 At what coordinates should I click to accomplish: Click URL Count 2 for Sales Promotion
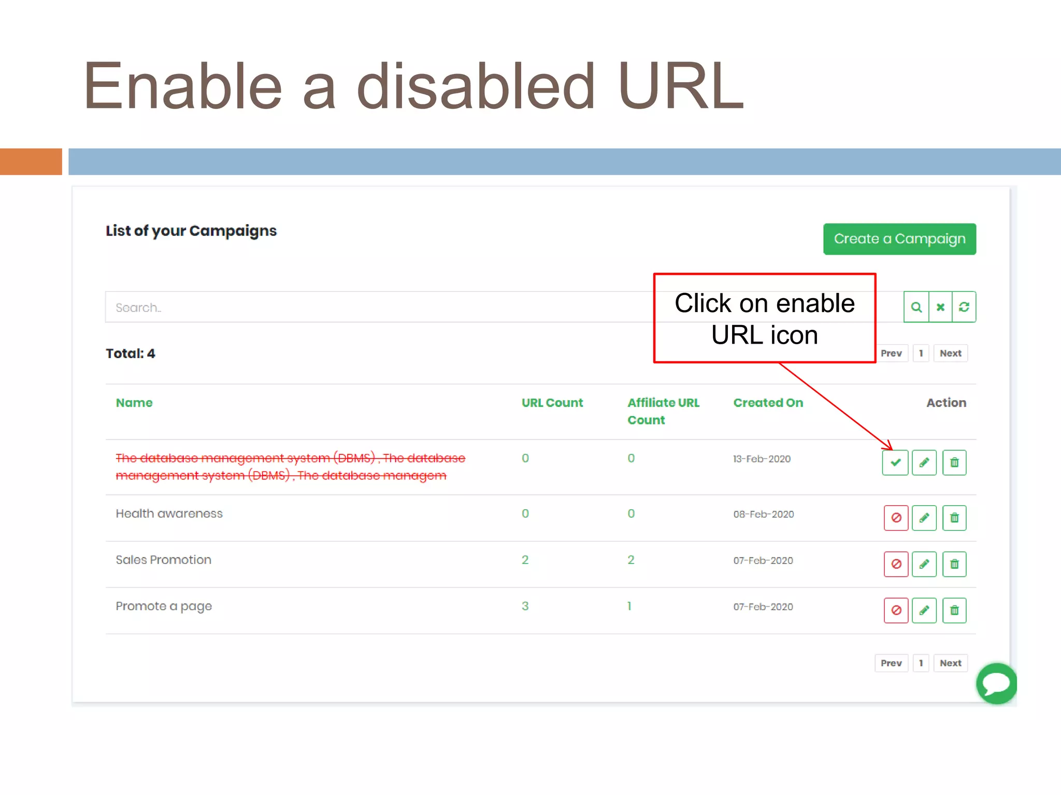525,560
